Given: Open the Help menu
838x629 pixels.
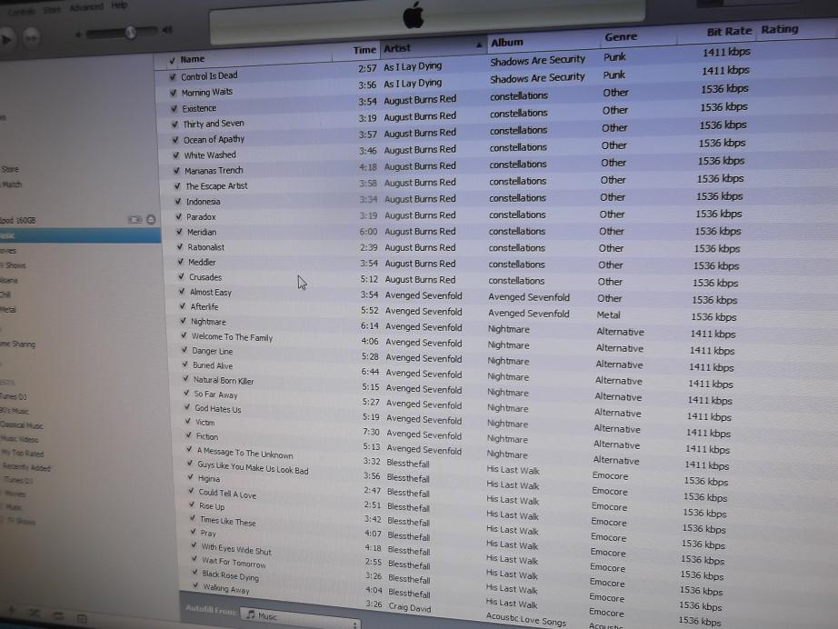Looking at the screenshot, I should pyautogui.click(x=119, y=5).
